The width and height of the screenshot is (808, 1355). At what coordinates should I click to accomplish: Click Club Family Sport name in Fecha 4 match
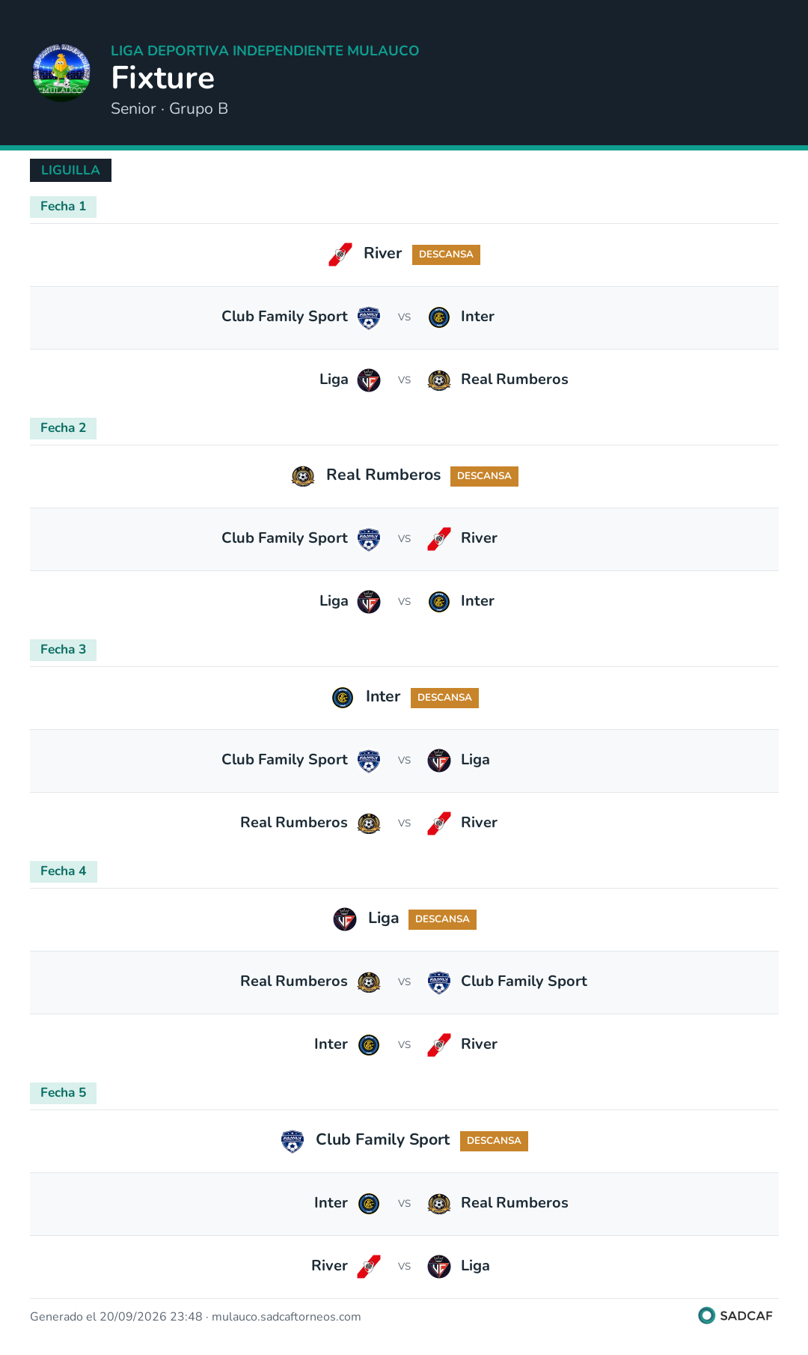524,981
